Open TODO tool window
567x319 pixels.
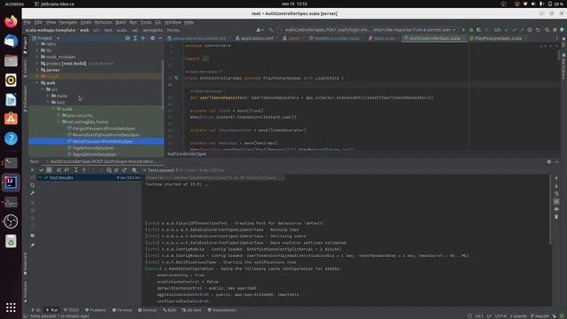coord(71,310)
